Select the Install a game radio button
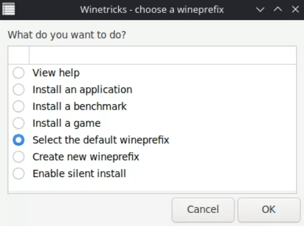This screenshot has width=304, height=226. pos(19,123)
